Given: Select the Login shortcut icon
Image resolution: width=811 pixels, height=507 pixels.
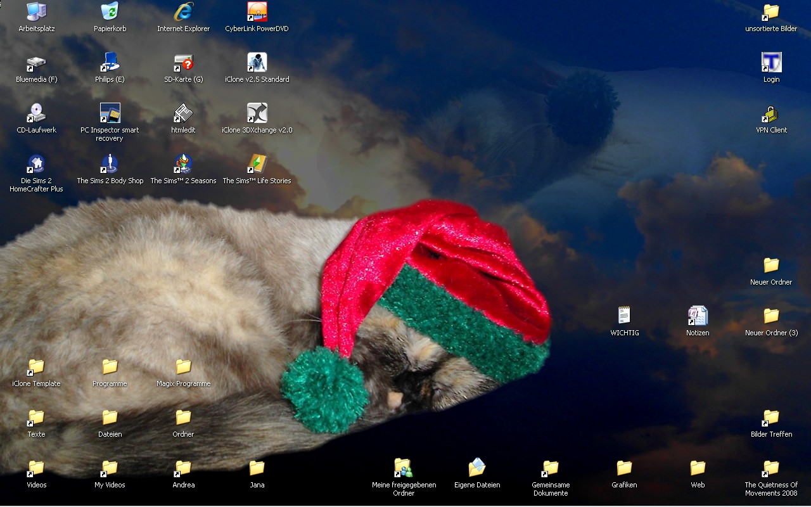Looking at the screenshot, I should tap(771, 63).
